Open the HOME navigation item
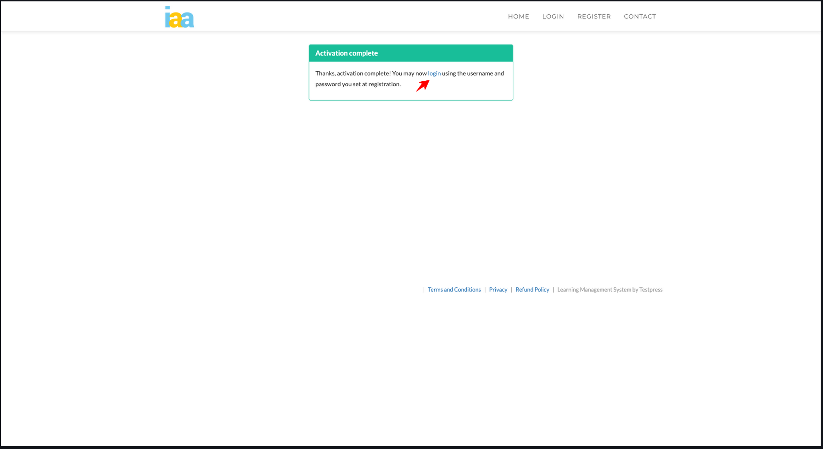Screen dimensions: 823x449 tap(518, 17)
